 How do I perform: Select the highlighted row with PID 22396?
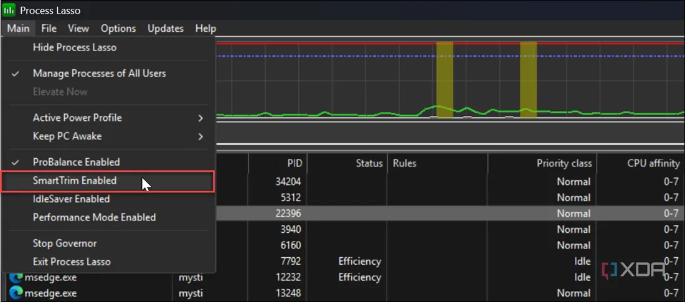point(450,214)
